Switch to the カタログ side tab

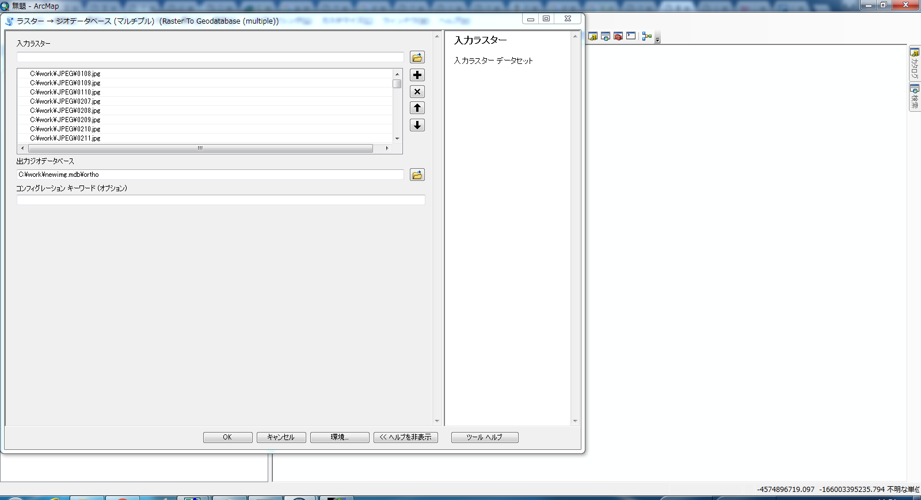point(914,64)
